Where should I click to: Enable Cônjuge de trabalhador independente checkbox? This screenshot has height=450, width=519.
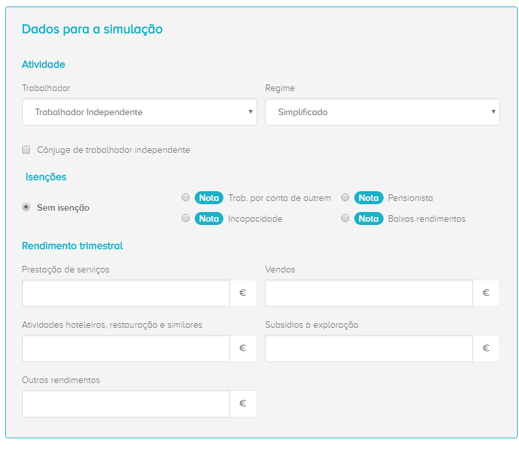27,150
